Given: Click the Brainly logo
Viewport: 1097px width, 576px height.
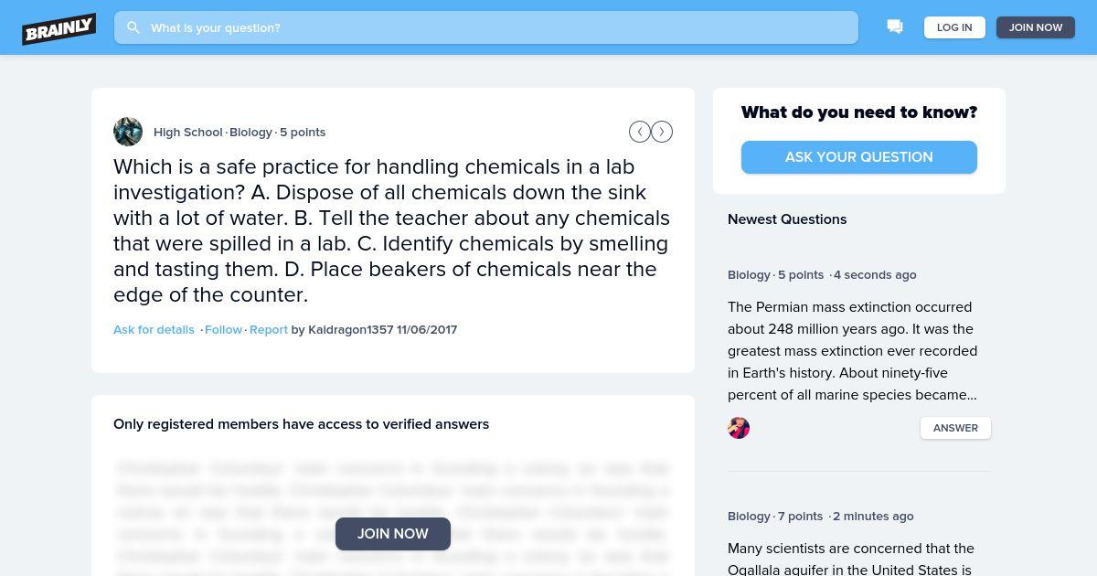Looking at the screenshot, I should (59, 28).
